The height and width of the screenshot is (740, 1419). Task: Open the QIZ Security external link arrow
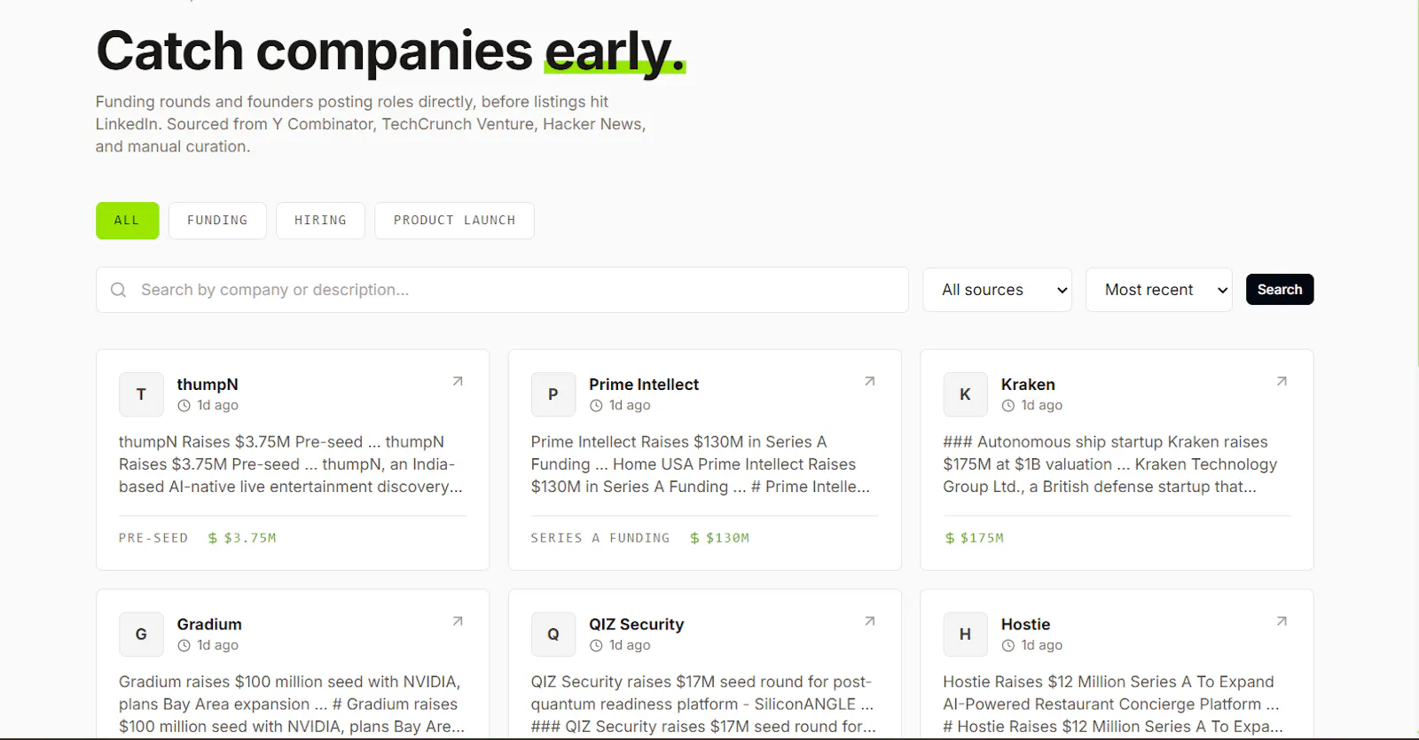[870, 621]
